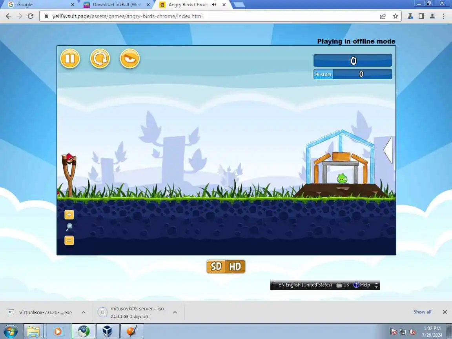Screen dimensions: 452x339
Task: Open a new browser tab
Action: 239,5
